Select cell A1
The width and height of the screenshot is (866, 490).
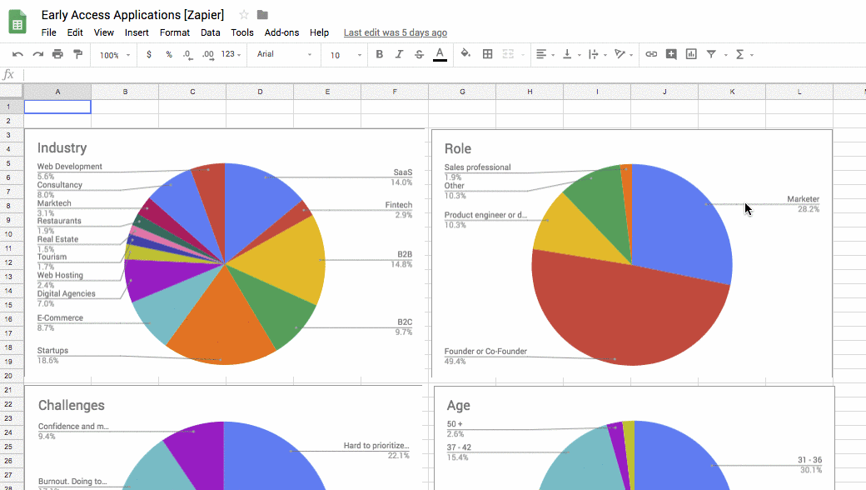(57, 107)
